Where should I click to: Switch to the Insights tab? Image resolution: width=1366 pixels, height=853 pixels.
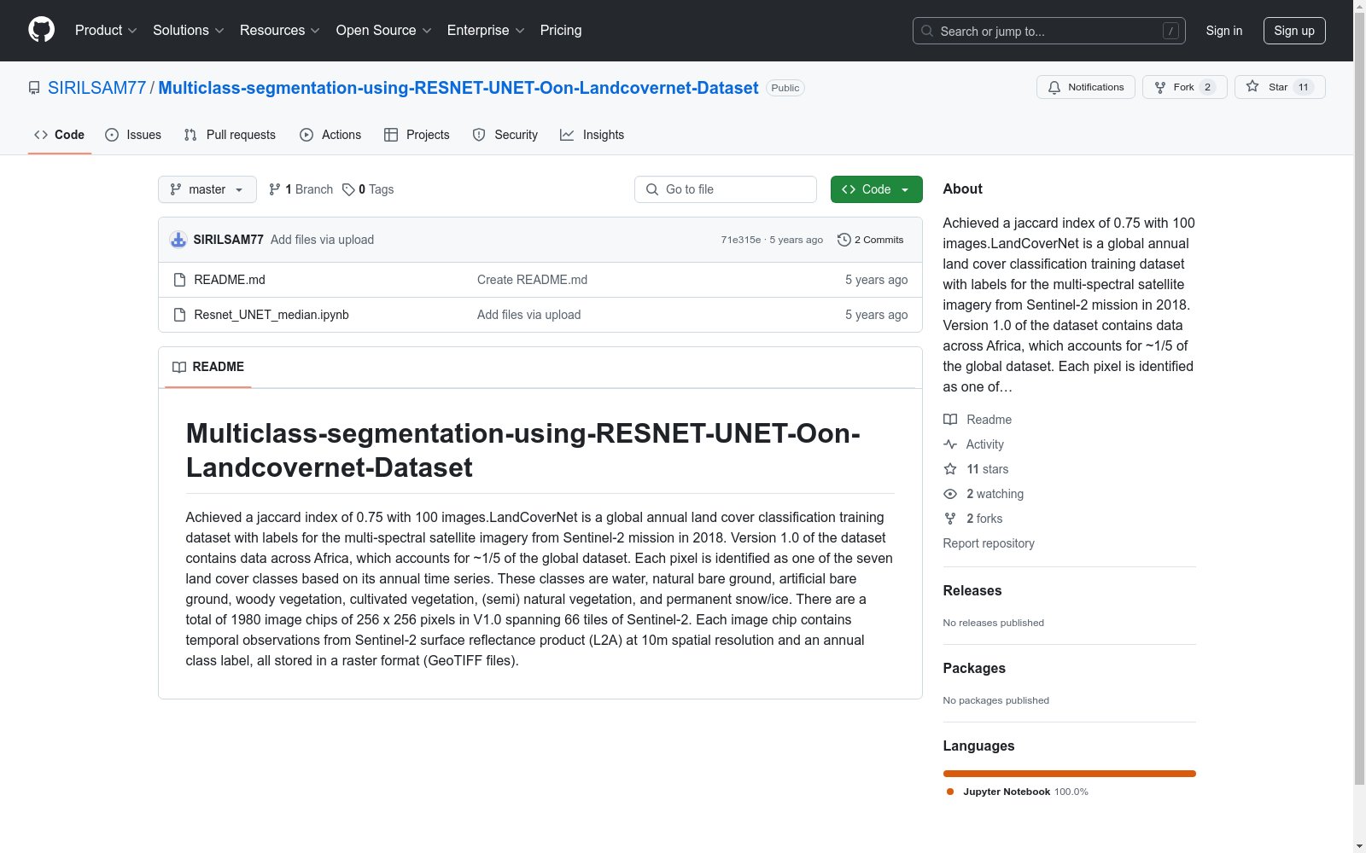(592, 135)
